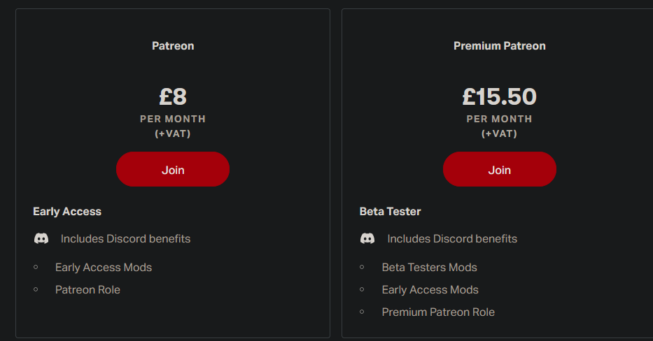Click Early Access Mods in the Patreon tier
Screen dimensions: 653x341
[104, 268]
